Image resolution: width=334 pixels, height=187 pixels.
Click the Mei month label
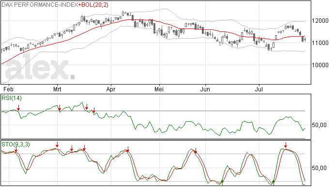click(159, 89)
